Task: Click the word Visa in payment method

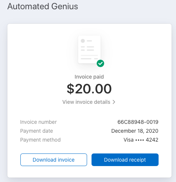Action: [129, 140]
